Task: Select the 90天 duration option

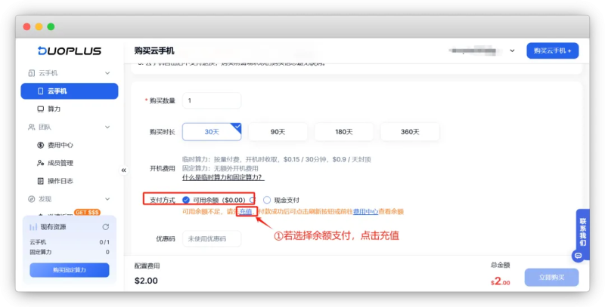Action: click(278, 132)
